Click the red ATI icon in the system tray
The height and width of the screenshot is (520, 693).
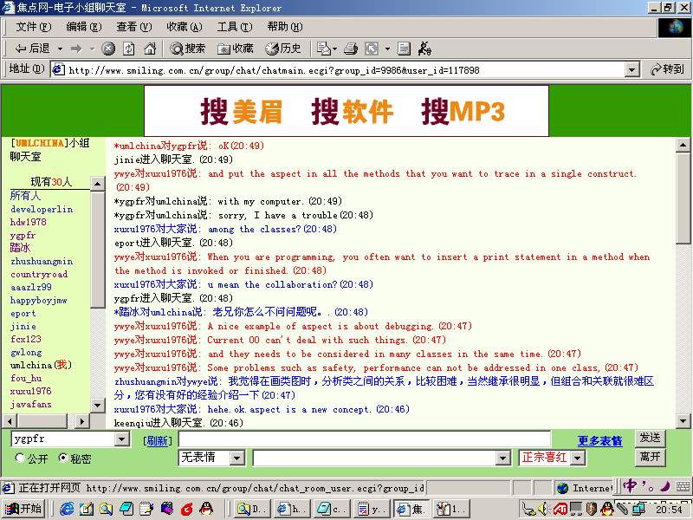pos(560,510)
